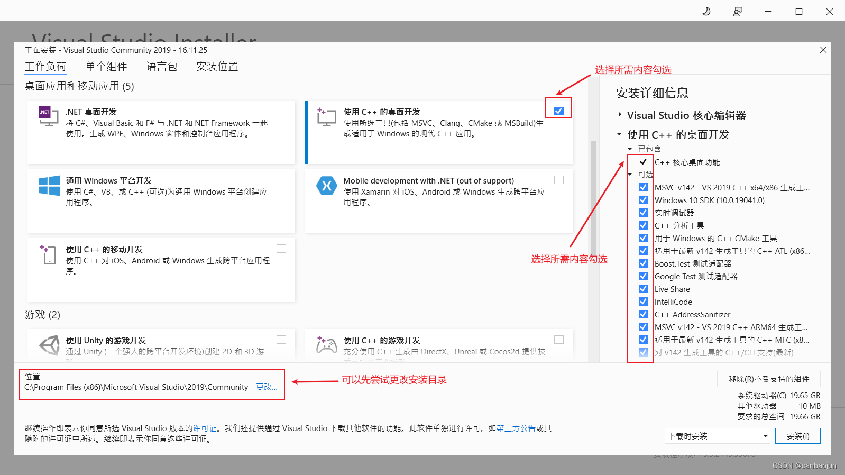Click the C++ mobile development phone icon

(x=49, y=254)
